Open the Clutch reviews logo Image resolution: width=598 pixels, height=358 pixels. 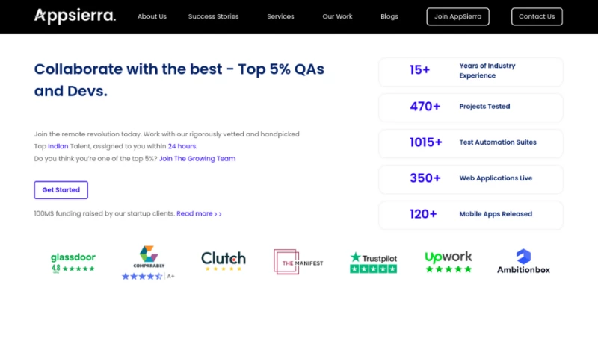[223, 261]
